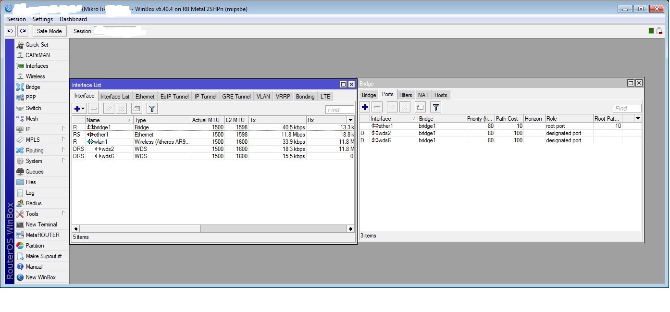Switch to the EoIP Tunnel tab
The image size is (670, 312).
point(174,97)
